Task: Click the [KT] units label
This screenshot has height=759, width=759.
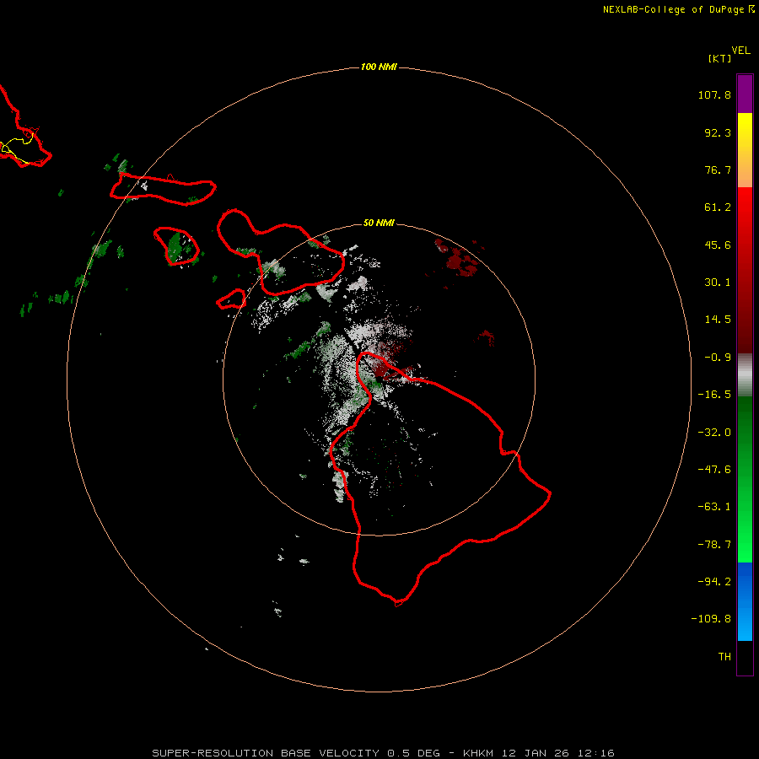Action: tap(720, 58)
